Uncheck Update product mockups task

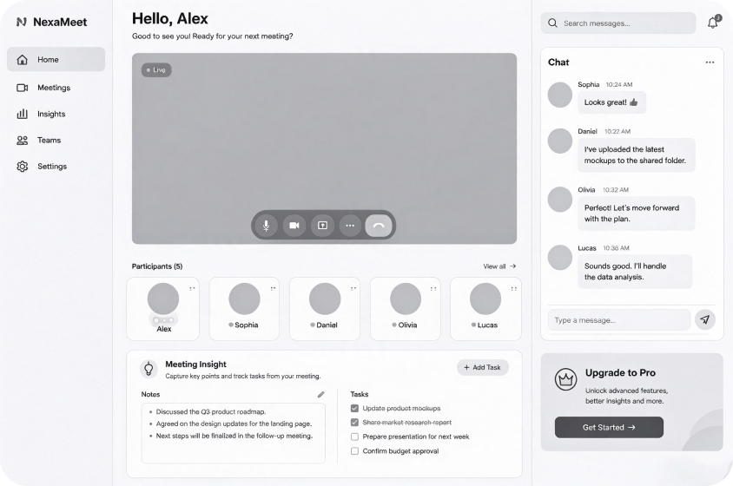(x=355, y=409)
